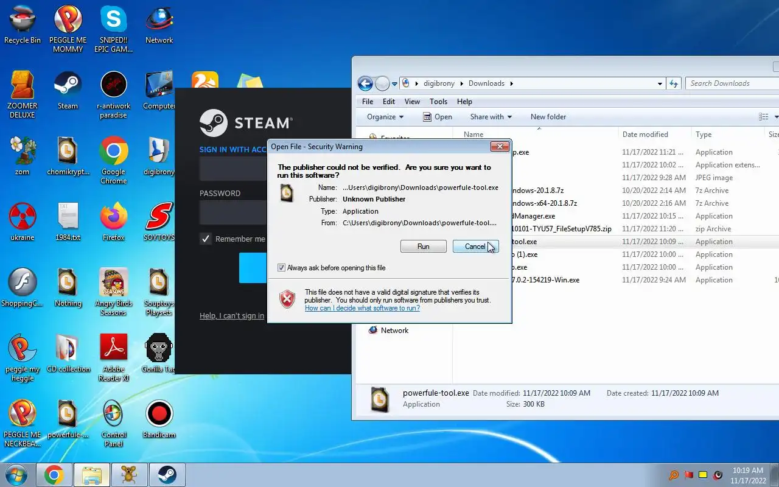Open the File menu in Explorer
The image size is (779, 487).
[368, 102]
